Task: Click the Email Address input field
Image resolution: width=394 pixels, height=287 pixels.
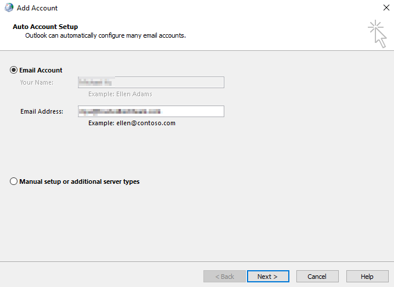Action: click(x=151, y=111)
